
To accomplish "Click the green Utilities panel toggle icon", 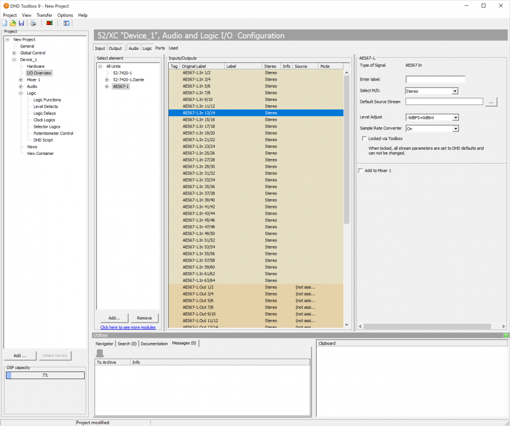I will point(506,335).
